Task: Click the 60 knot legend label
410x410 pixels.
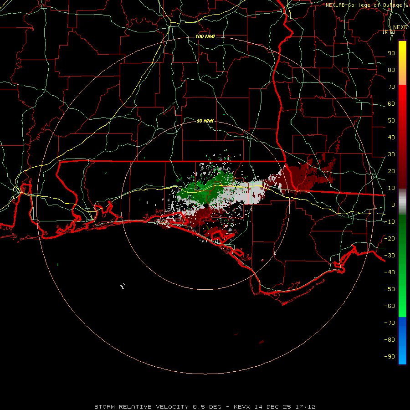Action: click(x=391, y=104)
